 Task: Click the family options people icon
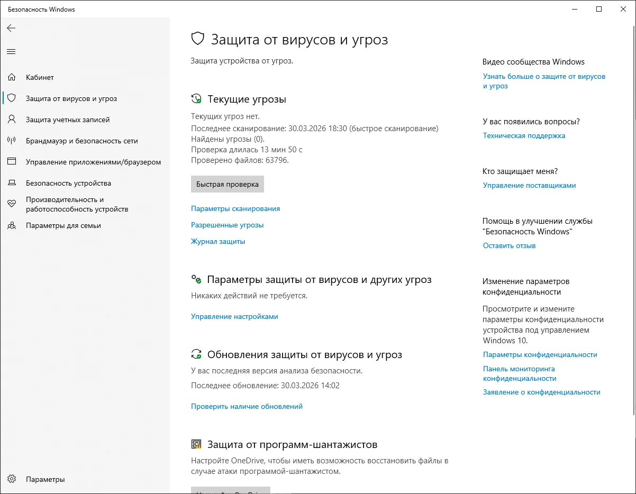12,225
